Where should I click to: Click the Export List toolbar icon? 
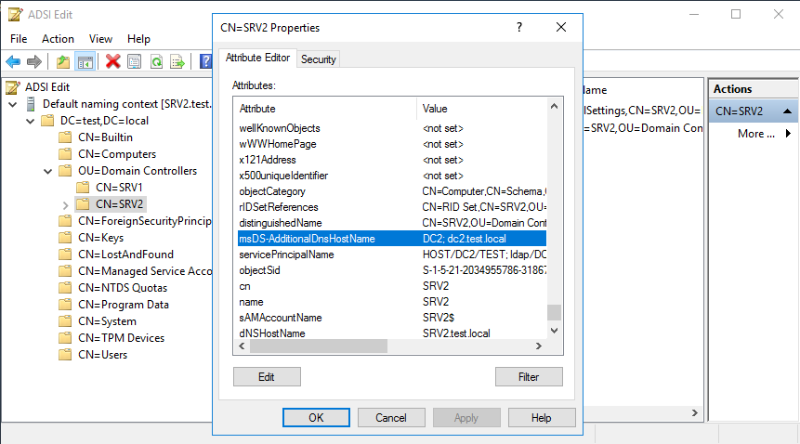click(x=177, y=61)
